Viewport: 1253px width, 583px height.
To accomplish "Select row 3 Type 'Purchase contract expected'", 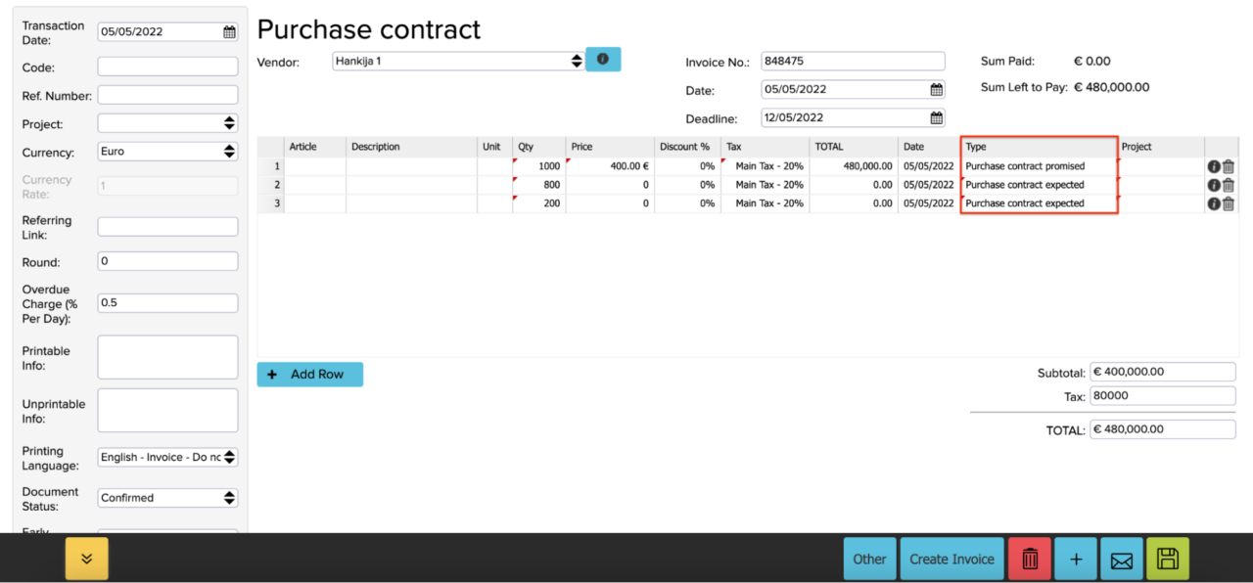I will coord(1040,203).
